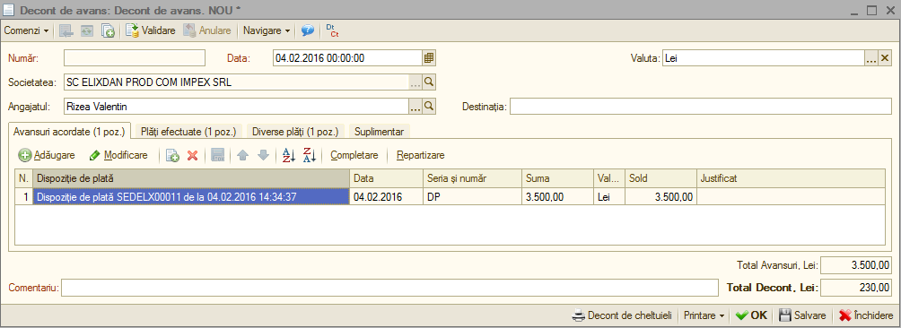The width and height of the screenshot is (901, 328).
Task: Click the calendar icon next to Data field
Action: [429, 58]
